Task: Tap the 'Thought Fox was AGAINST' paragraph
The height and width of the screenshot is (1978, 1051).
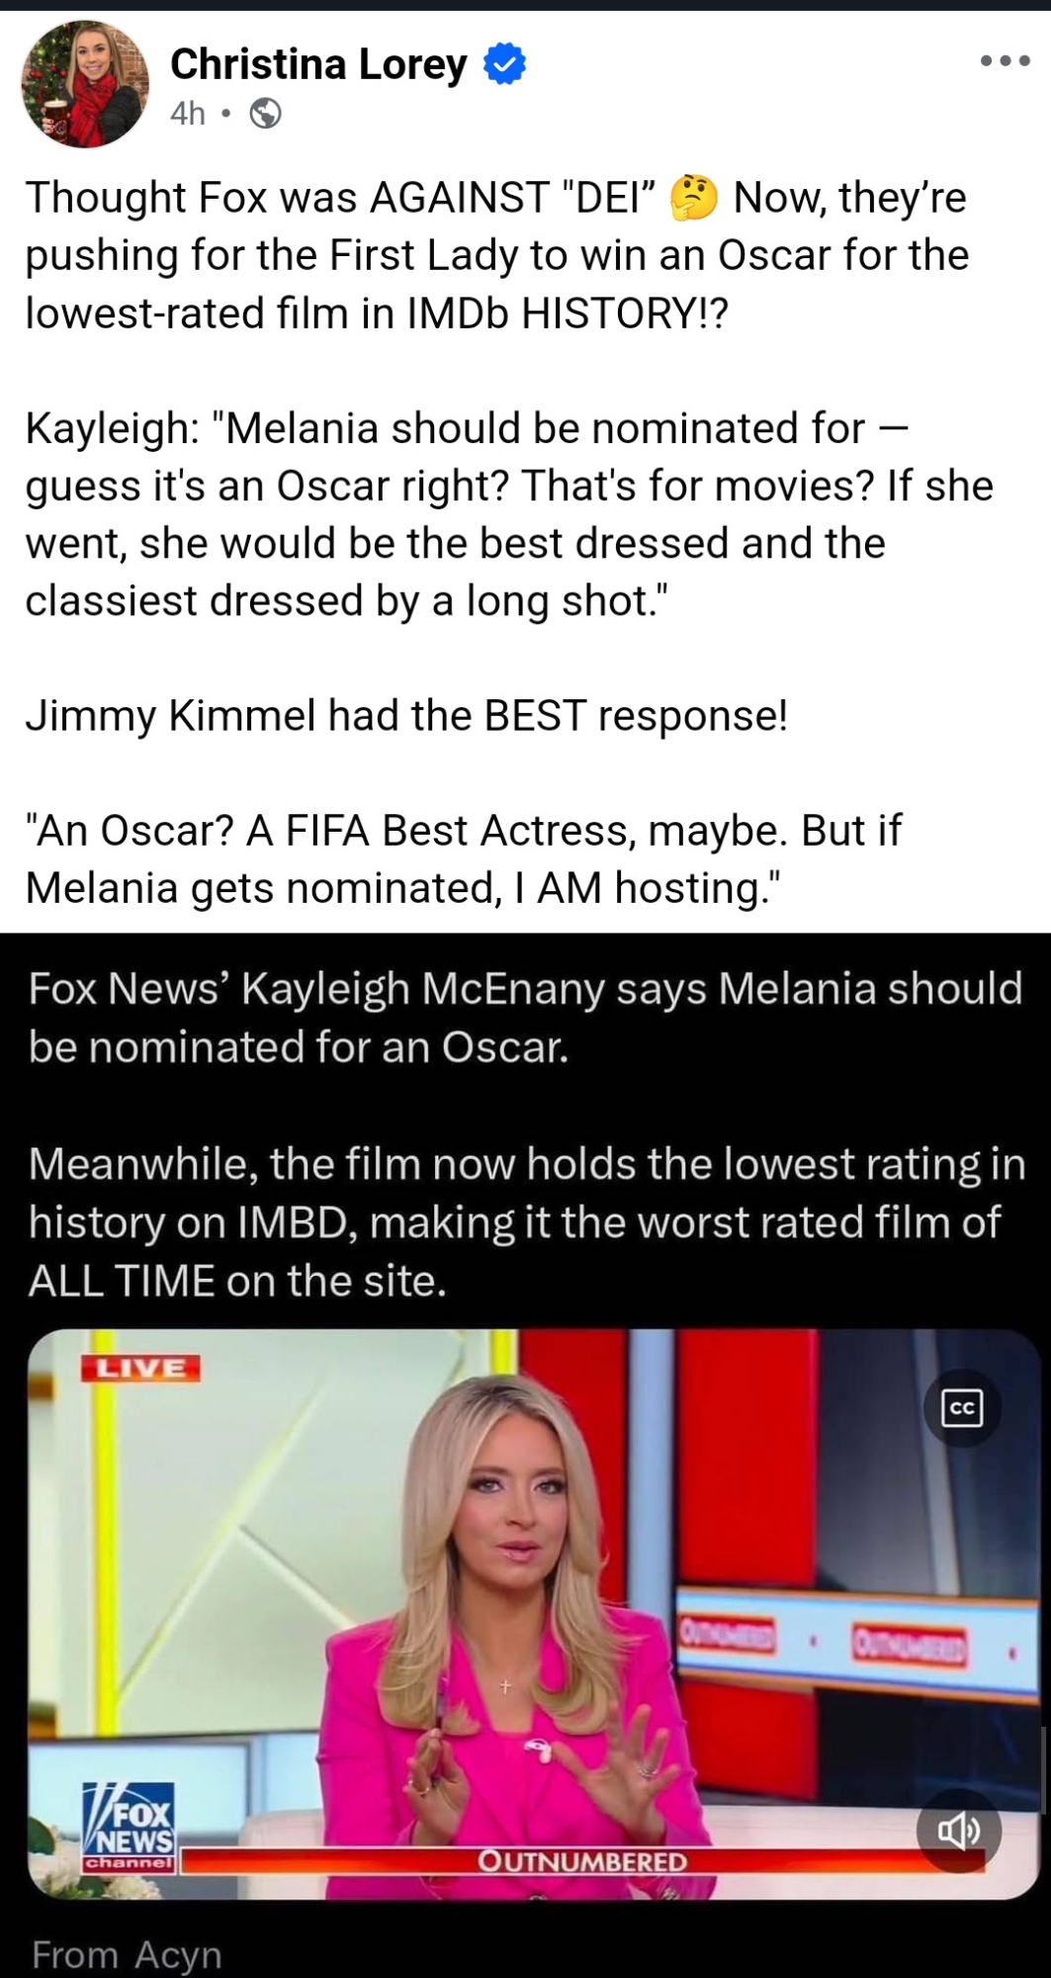Action: [x=497, y=255]
